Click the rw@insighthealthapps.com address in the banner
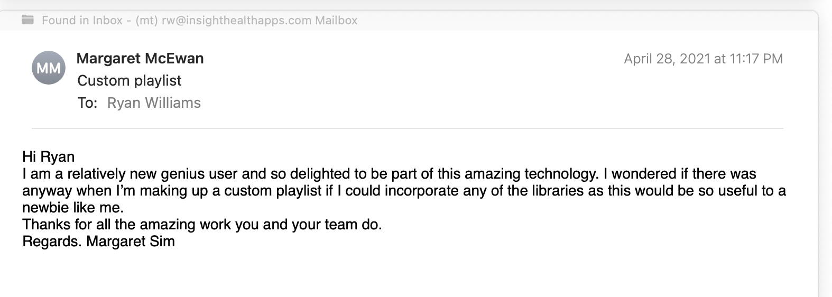This screenshot has height=297, width=832. (236, 20)
